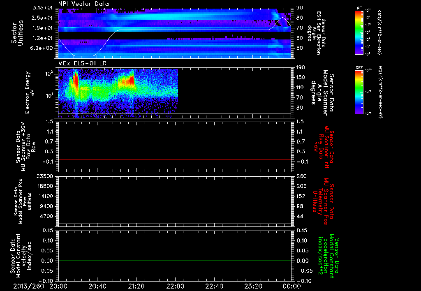Image resolution: width=421 pixels, height=291 pixels.
Task: Click the 'cnts/(cm**2-sr-sec)' colorbar unit label
Action: pos(379,32)
